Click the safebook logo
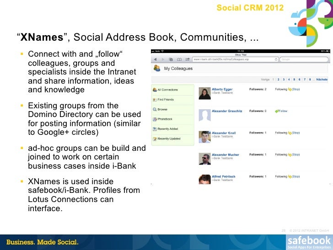 pyautogui.click(x=309, y=242)
